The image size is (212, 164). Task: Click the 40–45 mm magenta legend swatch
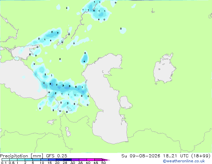point(91,160)
